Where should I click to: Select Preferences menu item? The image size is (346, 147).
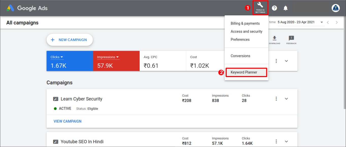246,40
